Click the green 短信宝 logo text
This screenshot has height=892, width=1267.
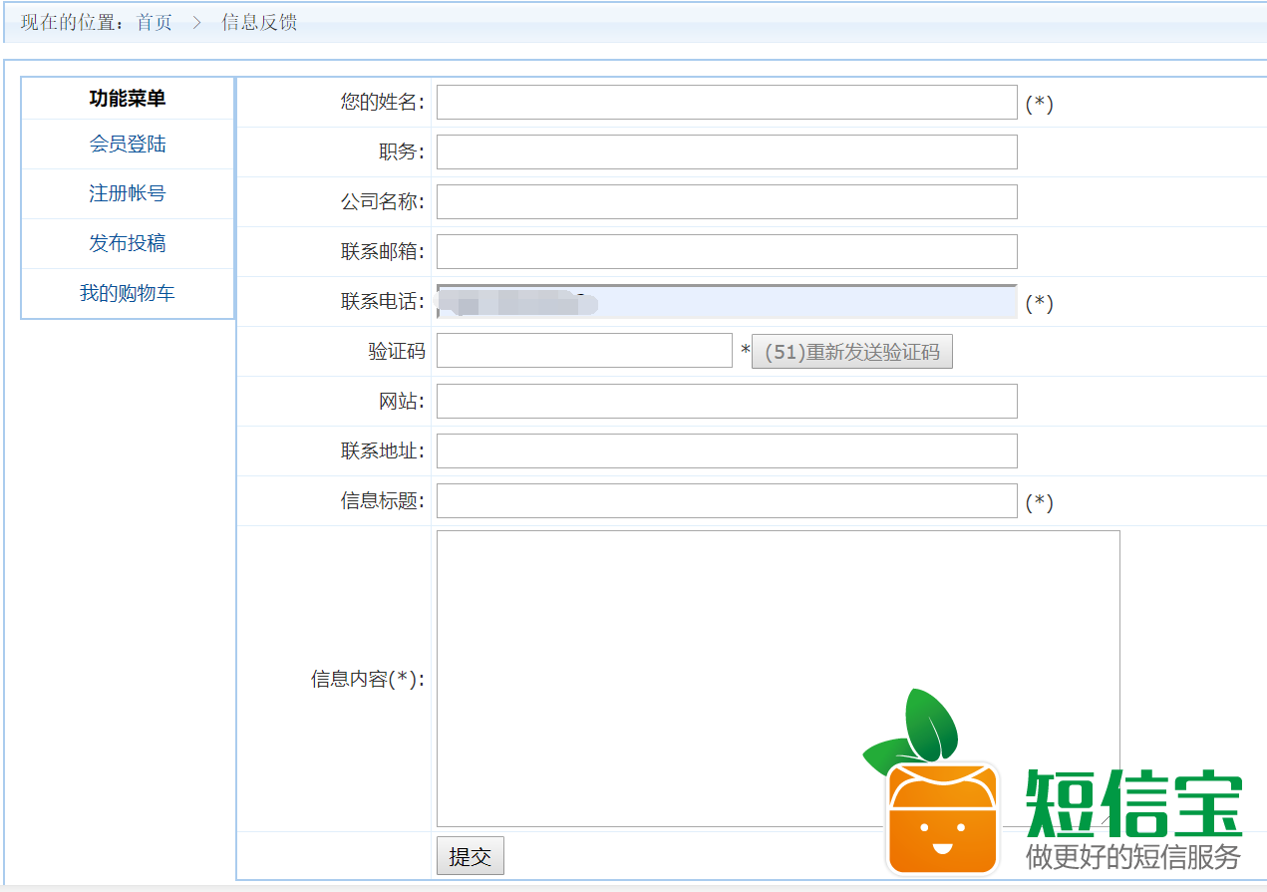pos(1133,804)
